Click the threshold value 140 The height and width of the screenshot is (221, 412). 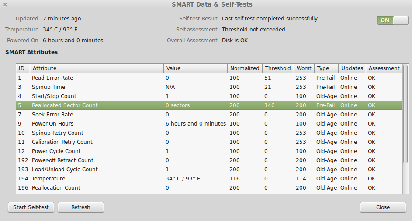point(269,105)
